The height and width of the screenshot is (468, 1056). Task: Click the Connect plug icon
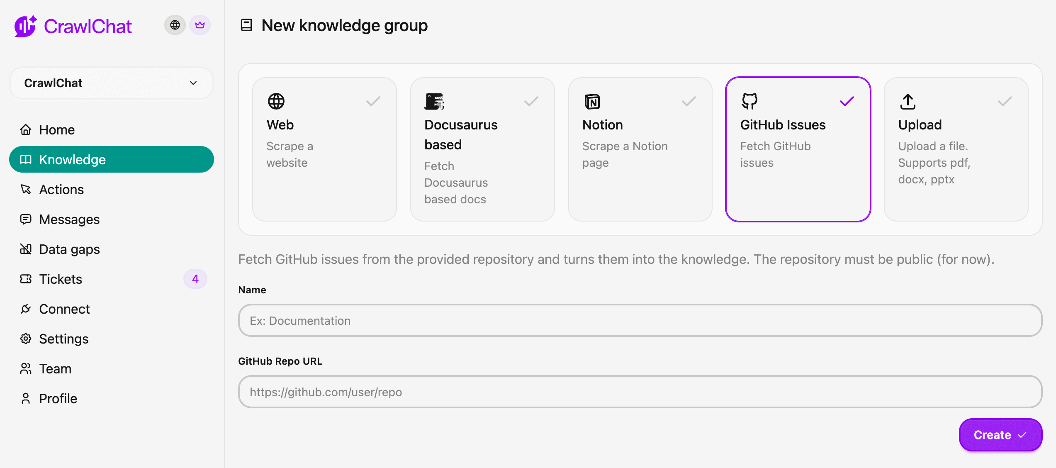26,309
